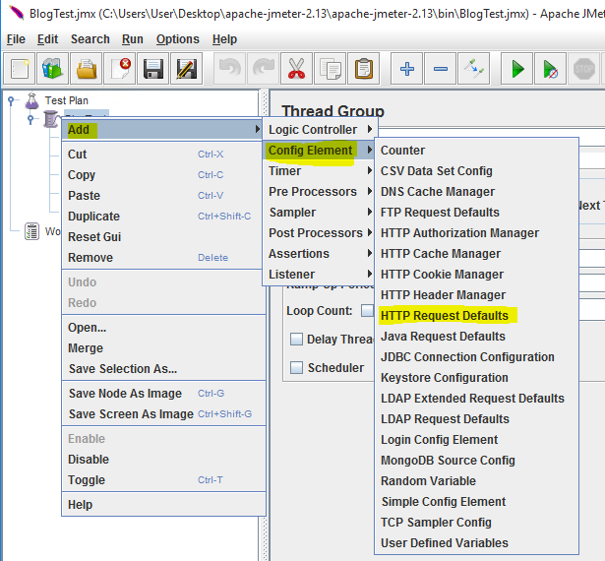Screen dimensions: 605x561
Task: Expand the Pre Processors submenu
Action: (320, 192)
